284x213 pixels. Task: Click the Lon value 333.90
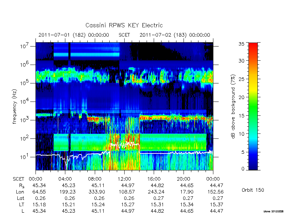click(97, 192)
